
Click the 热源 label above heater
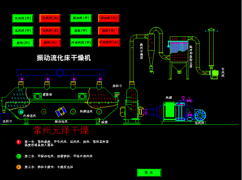(169, 97)
